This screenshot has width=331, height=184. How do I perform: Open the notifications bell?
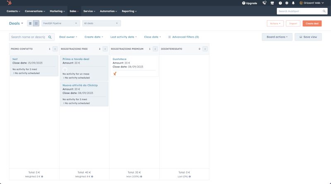pyautogui.click(x=293, y=3)
